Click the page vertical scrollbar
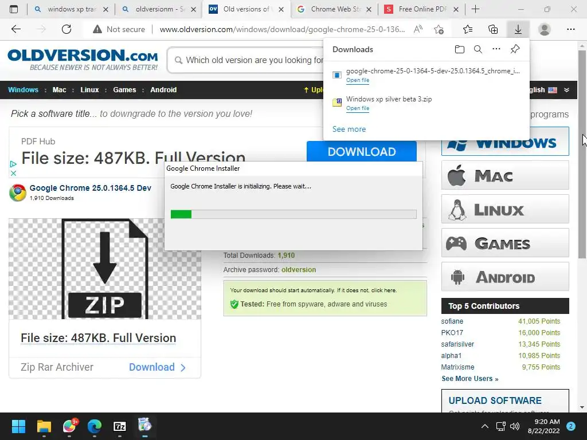Viewport: 587px width, 440px height. tap(582, 154)
